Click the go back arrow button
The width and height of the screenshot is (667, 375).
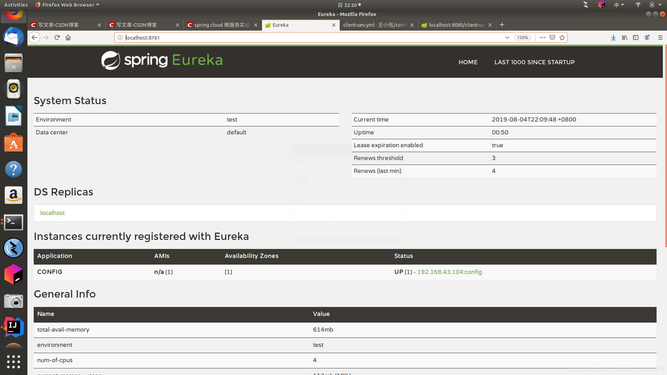(34, 37)
